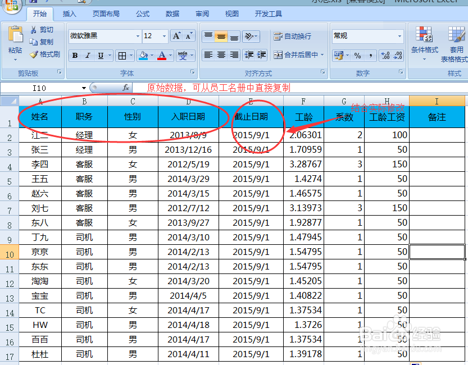Switch to the 数据 ribbon tab

coord(172,14)
